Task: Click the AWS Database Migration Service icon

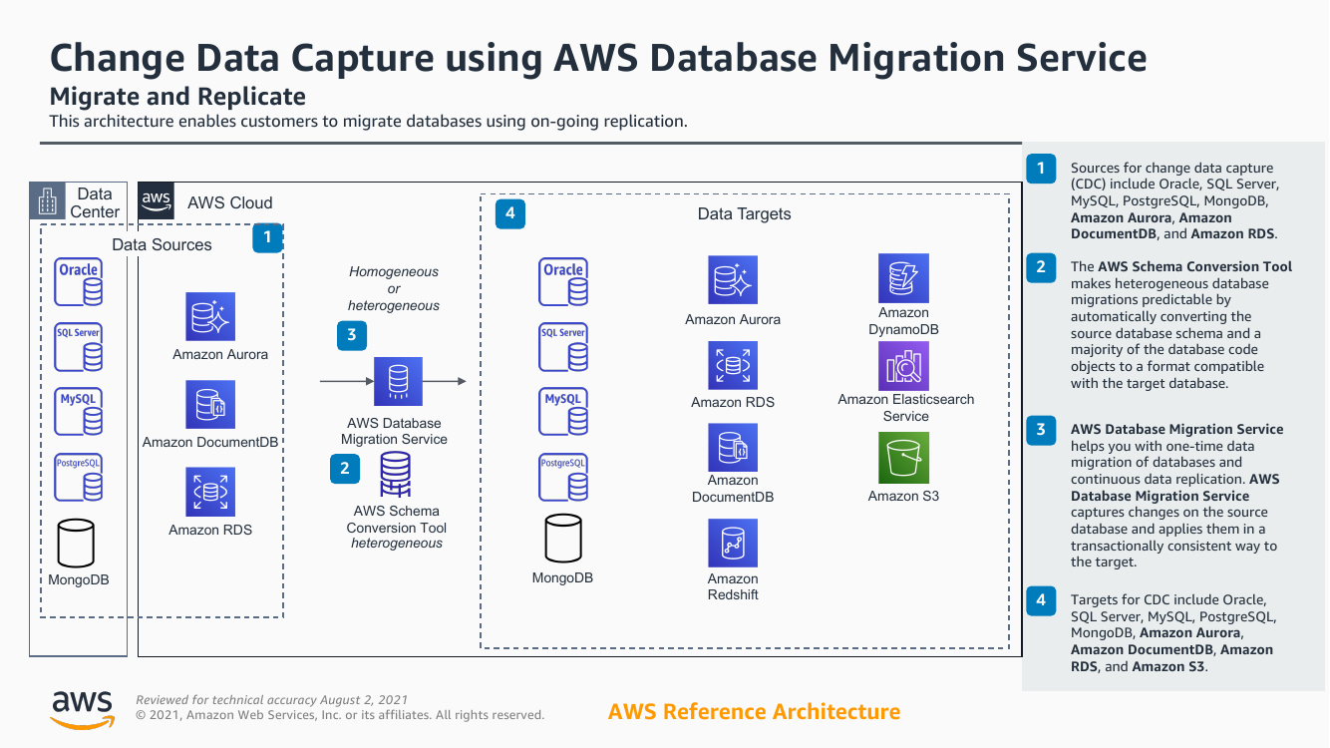Action: 398,381
